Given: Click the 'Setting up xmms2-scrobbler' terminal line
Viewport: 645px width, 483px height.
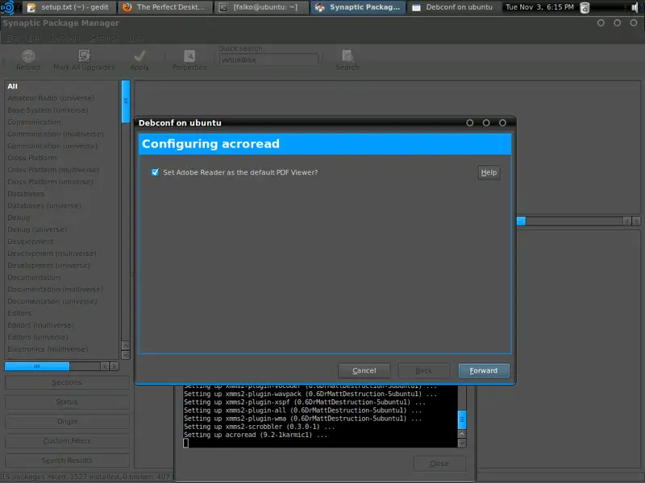Looking at the screenshot, I should (259, 427).
